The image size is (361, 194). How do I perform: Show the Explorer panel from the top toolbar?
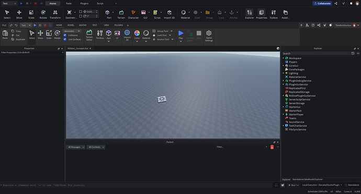(250, 14)
